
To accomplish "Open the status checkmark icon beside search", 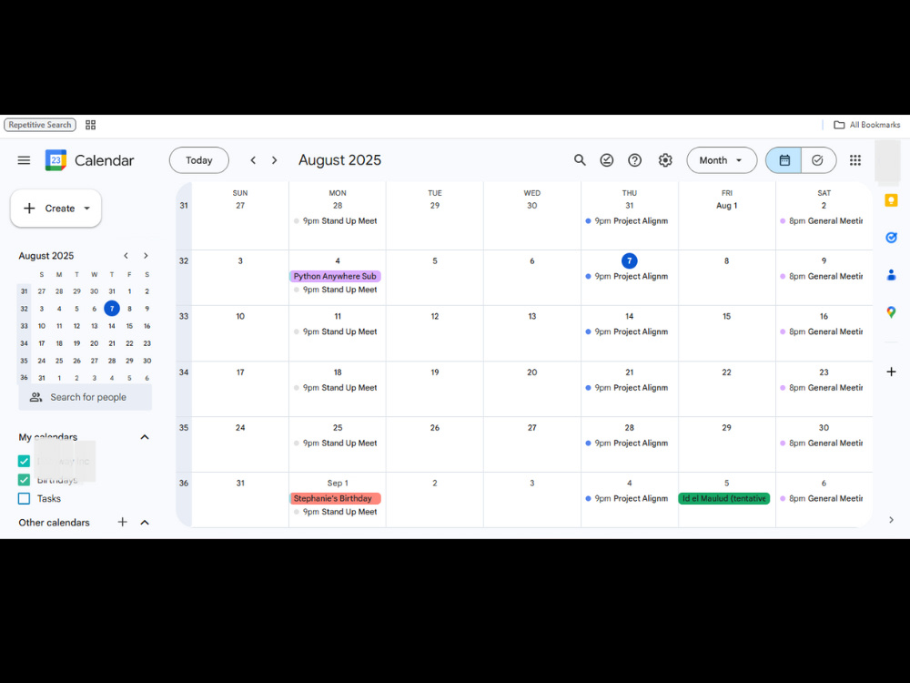I will pyautogui.click(x=606, y=160).
